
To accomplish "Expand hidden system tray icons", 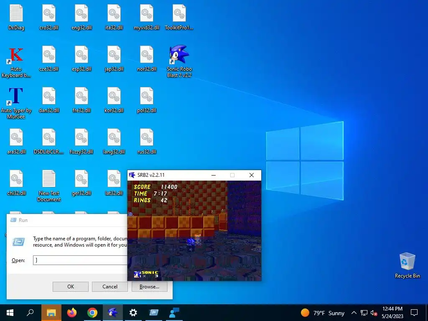I will coord(354,313).
